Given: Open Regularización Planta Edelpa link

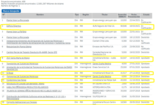Looking at the screenshot, I should pos(19,46).
